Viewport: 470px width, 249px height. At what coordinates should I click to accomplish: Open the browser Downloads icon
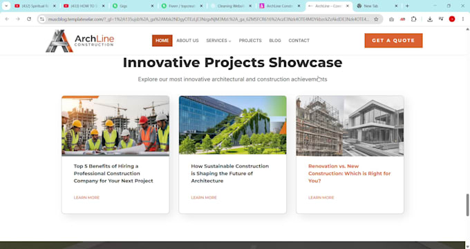pyautogui.click(x=430, y=19)
